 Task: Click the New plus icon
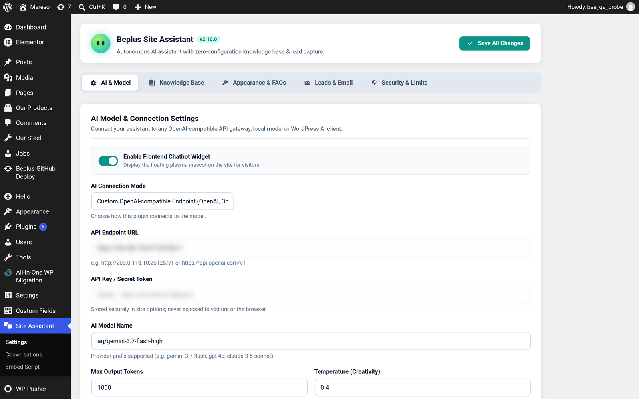click(138, 7)
